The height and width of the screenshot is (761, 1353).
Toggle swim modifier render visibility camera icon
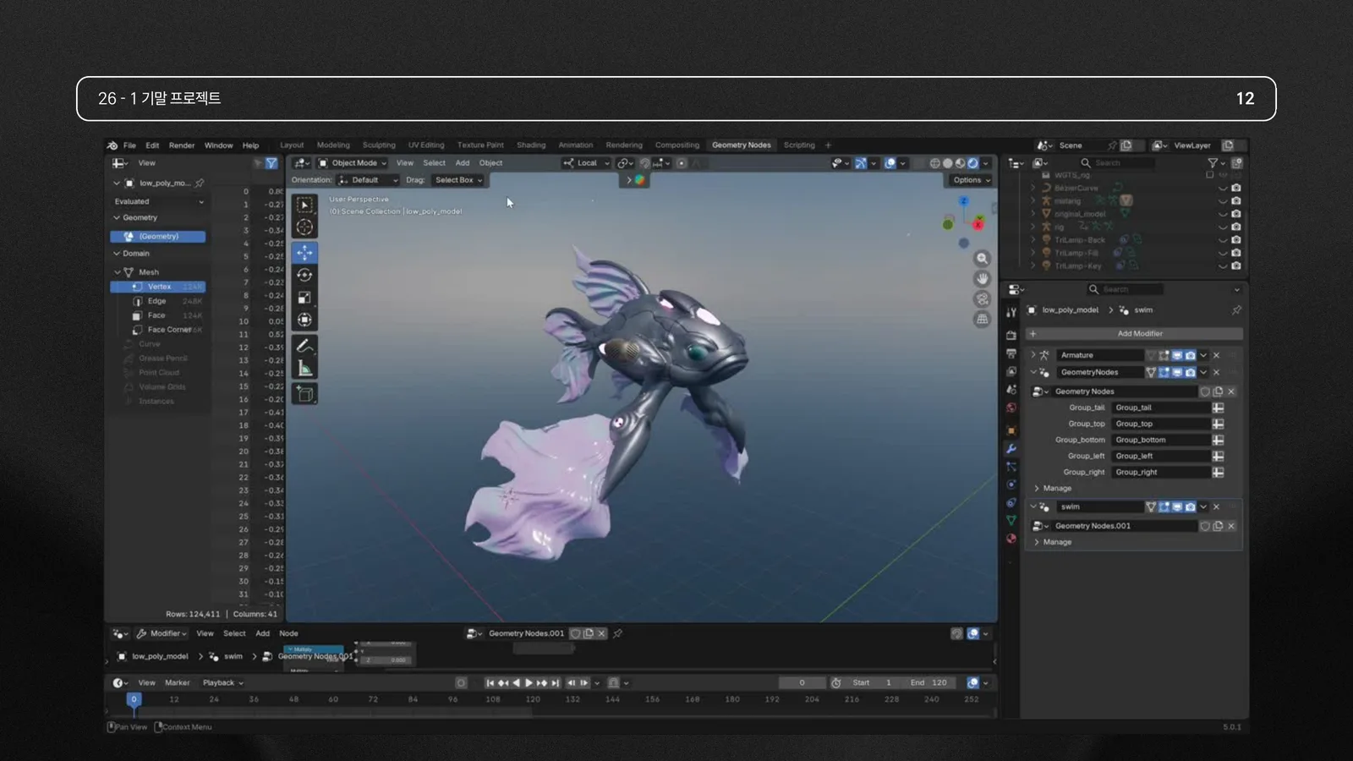coord(1190,506)
